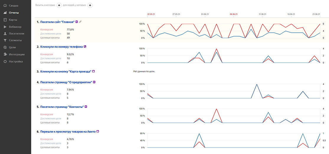Click the conversion value 9,52 %
Image resolution: width=329 pixels, height=154 pixels.
(x=70, y=54)
